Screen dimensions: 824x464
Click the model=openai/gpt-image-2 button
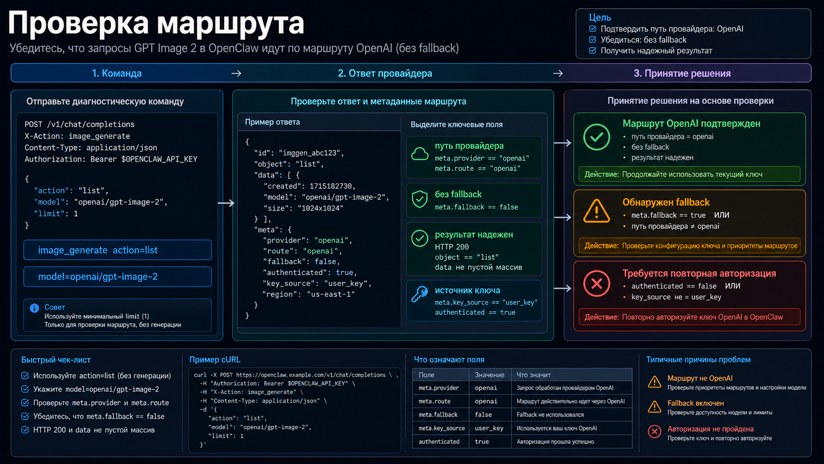point(118,277)
